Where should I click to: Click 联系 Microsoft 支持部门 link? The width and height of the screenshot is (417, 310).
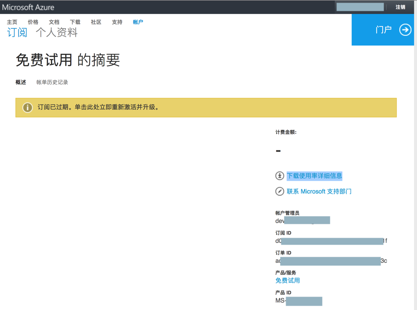[x=319, y=191]
